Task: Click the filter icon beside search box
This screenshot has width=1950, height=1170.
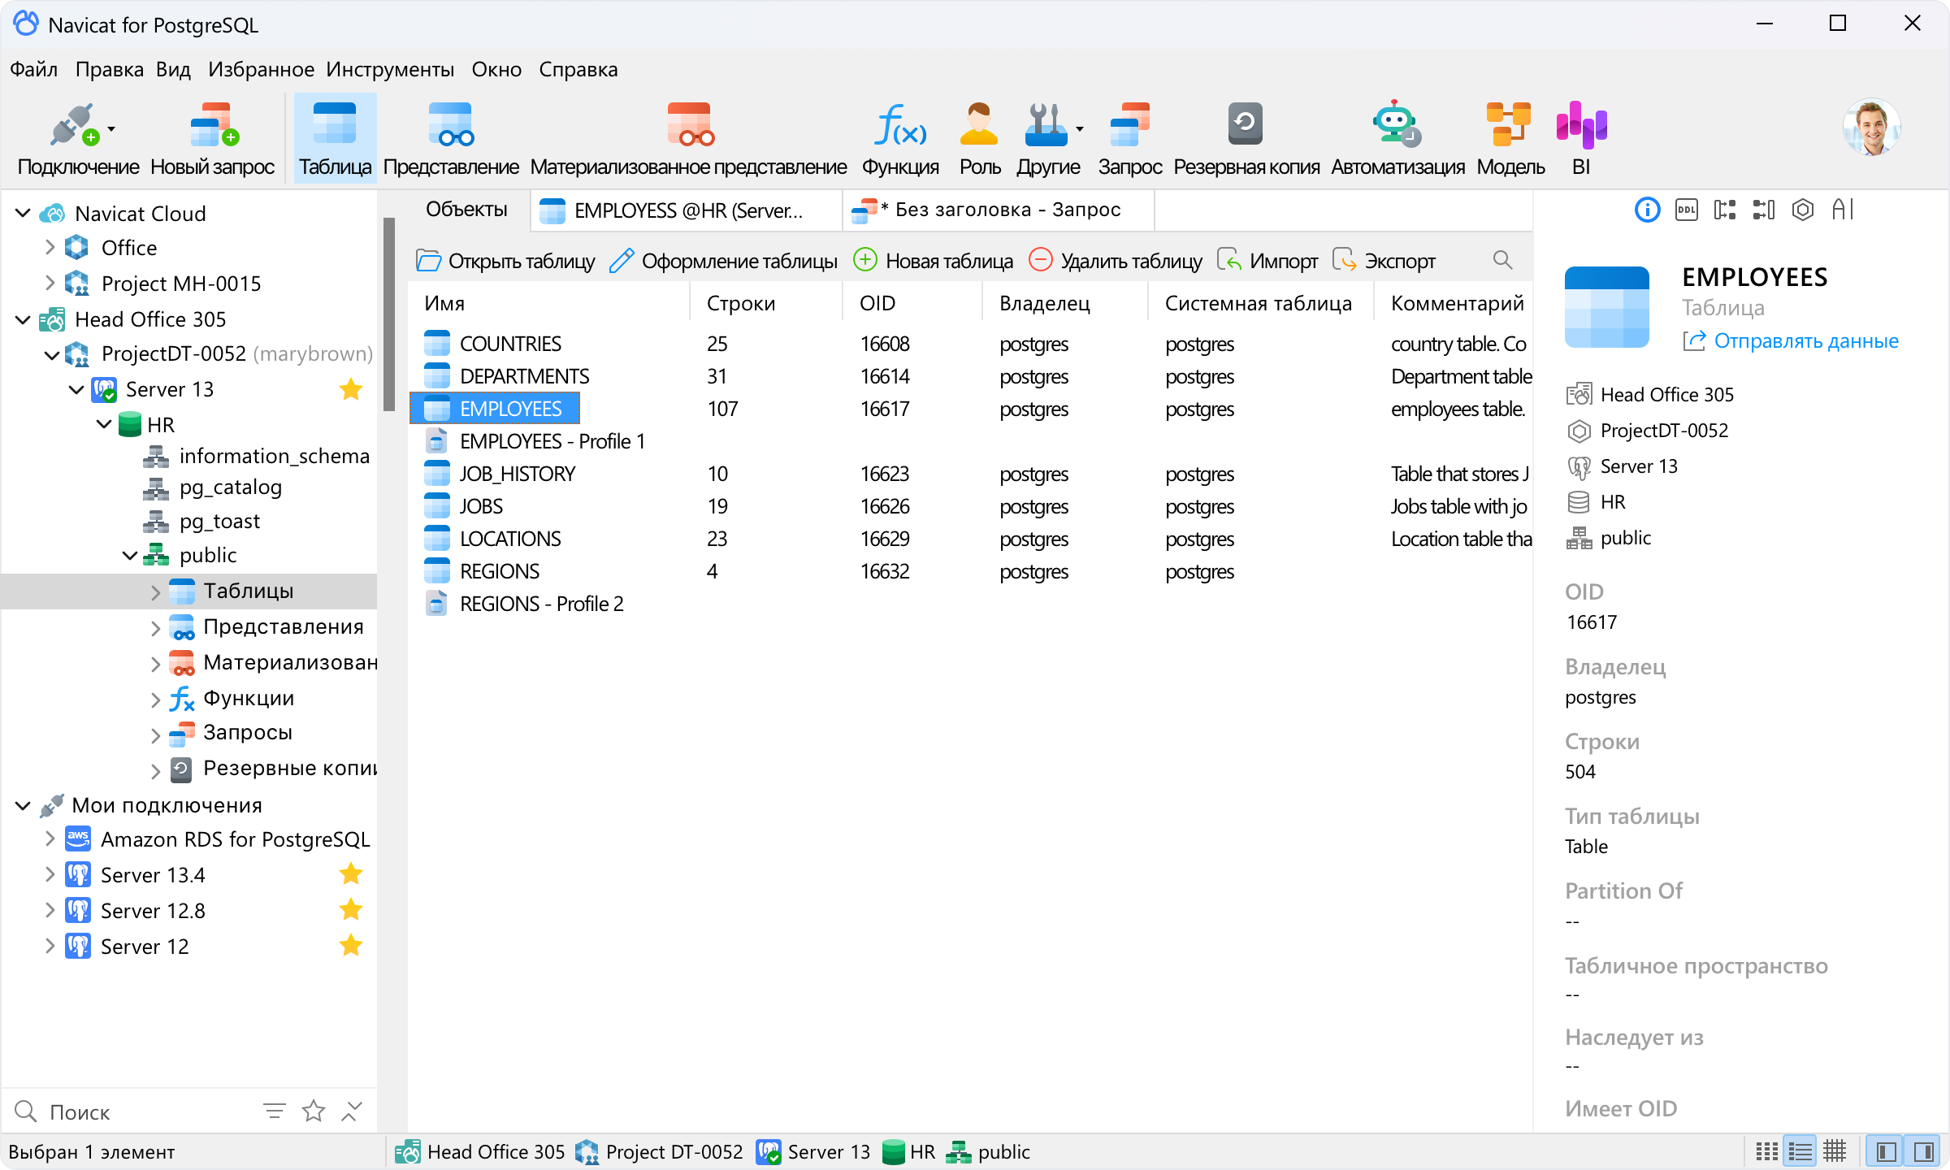Action: [275, 1111]
